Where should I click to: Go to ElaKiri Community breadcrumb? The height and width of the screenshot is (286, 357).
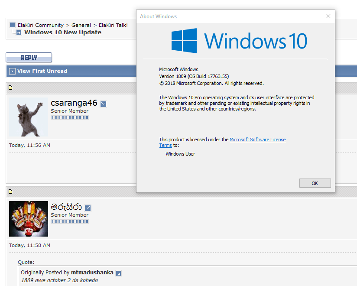(41, 25)
